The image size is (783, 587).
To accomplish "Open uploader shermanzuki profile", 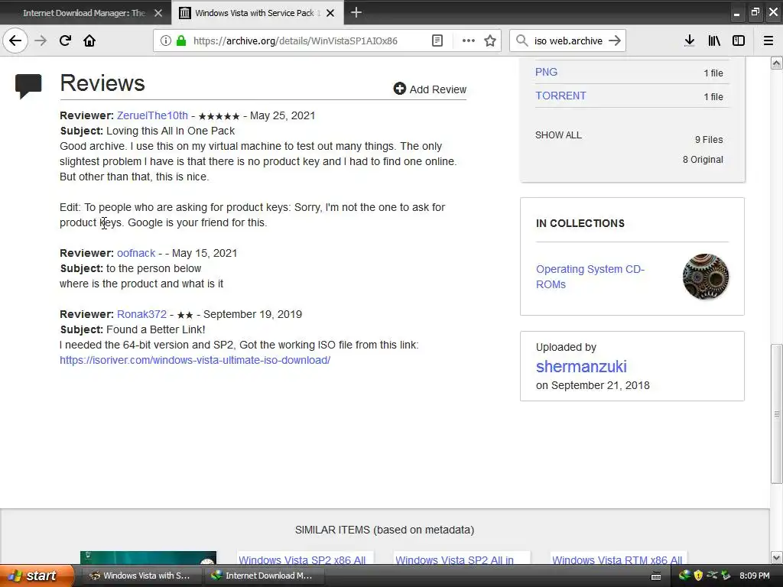I will [581, 366].
